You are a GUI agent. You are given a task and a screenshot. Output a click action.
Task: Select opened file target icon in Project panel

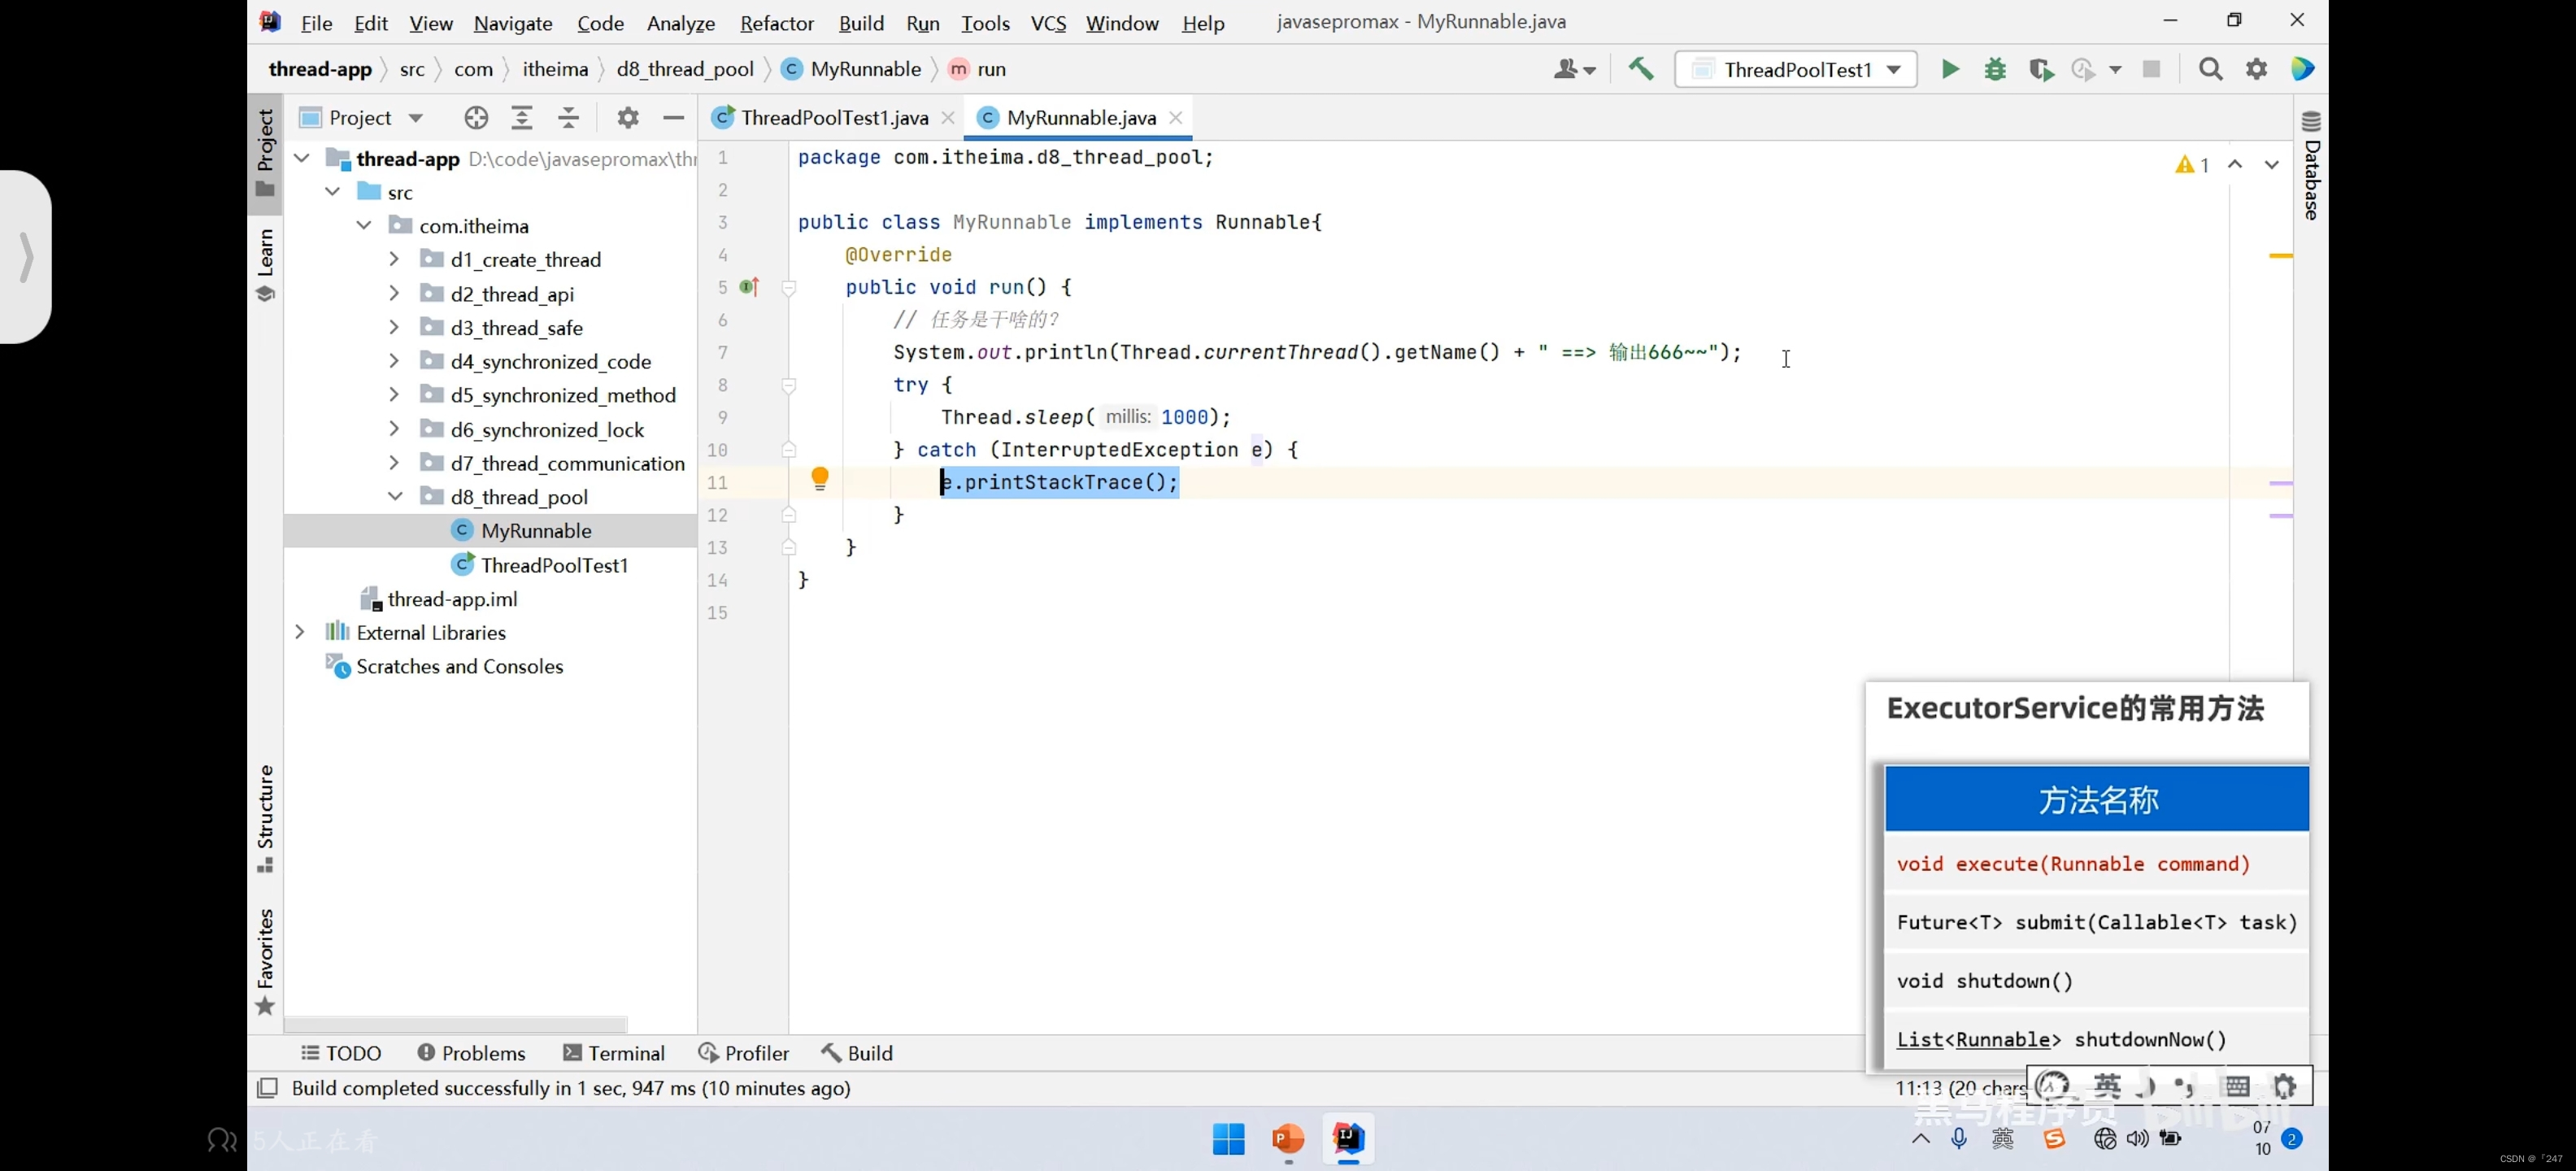(x=476, y=118)
